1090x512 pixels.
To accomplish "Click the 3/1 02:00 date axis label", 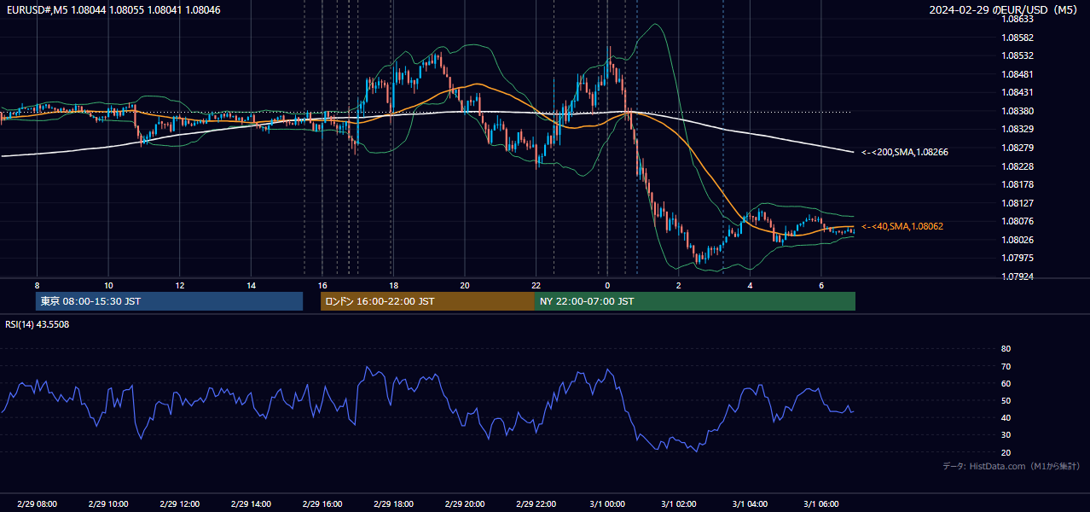I will [679, 504].
